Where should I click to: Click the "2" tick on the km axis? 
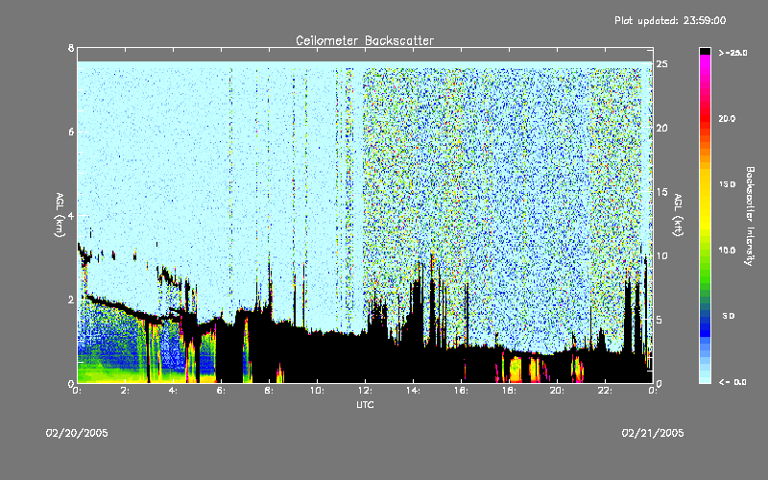coord(71,300)
